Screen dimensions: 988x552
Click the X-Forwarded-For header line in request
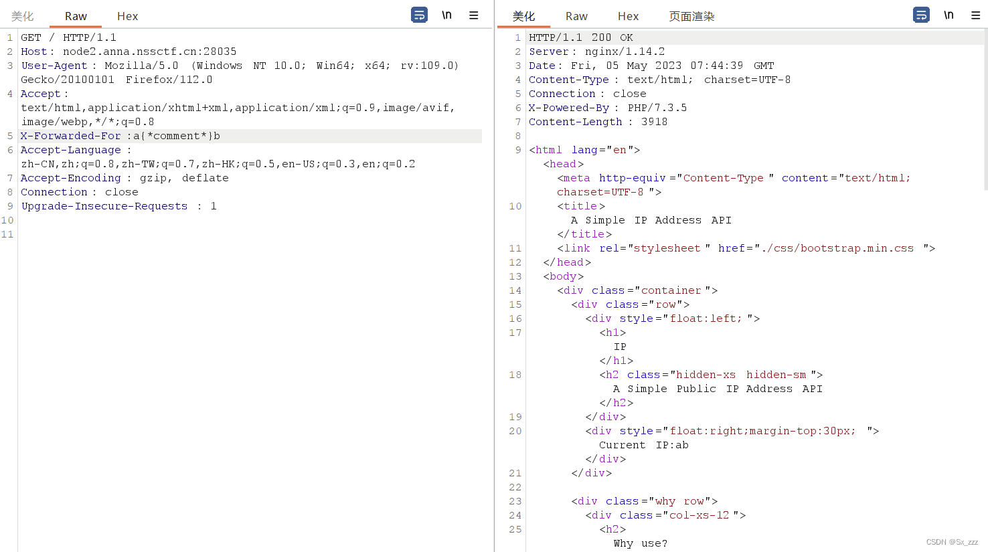point(251,136)
